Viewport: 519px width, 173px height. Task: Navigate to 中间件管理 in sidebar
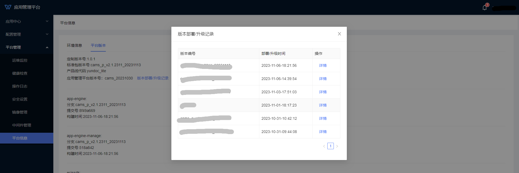[22, 125]
